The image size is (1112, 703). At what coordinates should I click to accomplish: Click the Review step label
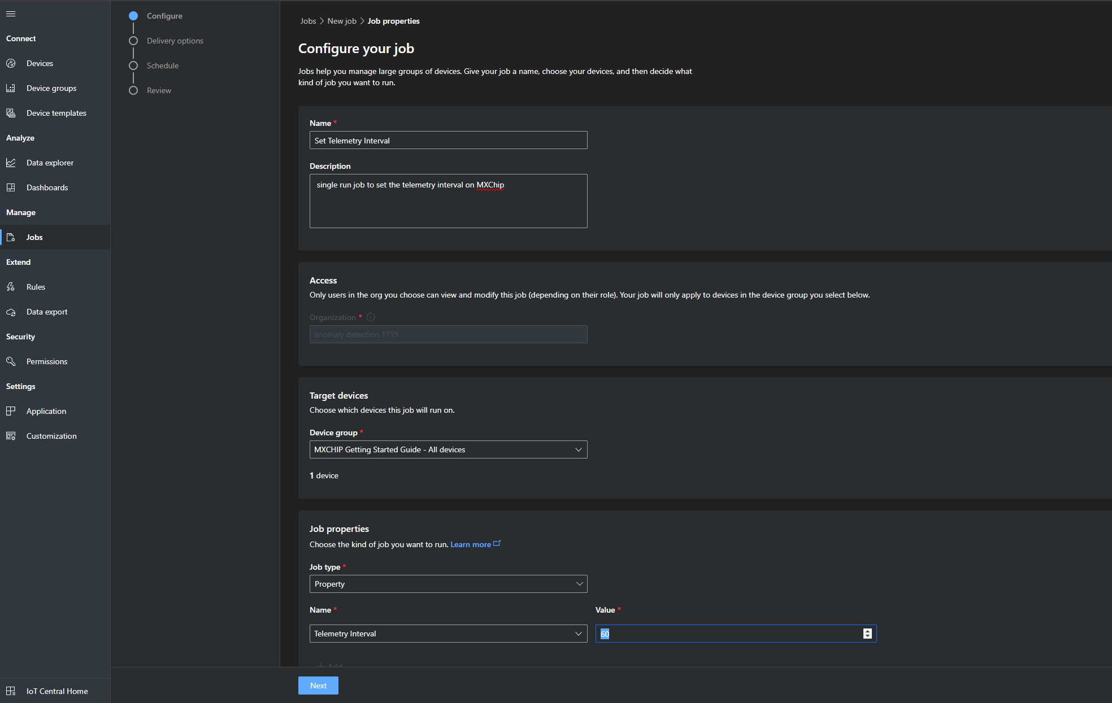tap(159, 90)
